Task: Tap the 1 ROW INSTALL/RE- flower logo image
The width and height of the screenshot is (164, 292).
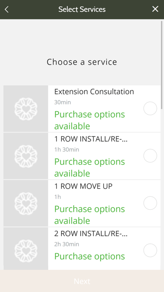Action: pyautogui.click(x=26, y=156)
